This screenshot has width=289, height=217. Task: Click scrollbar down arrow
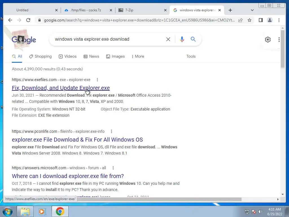[x=283, y=194]
